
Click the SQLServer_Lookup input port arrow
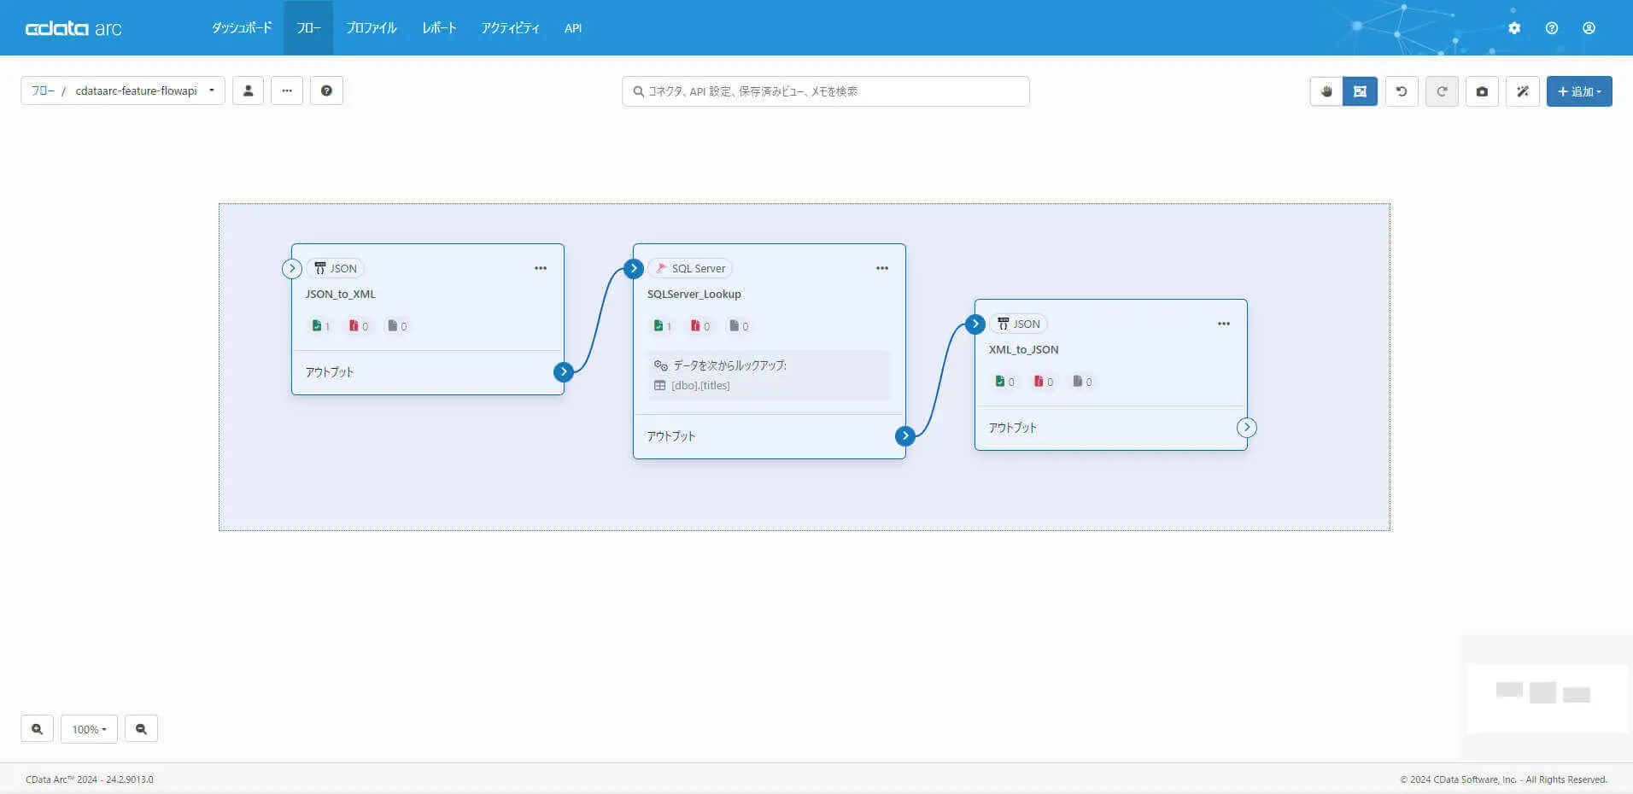pyautogui.click(x=633, y=269)
